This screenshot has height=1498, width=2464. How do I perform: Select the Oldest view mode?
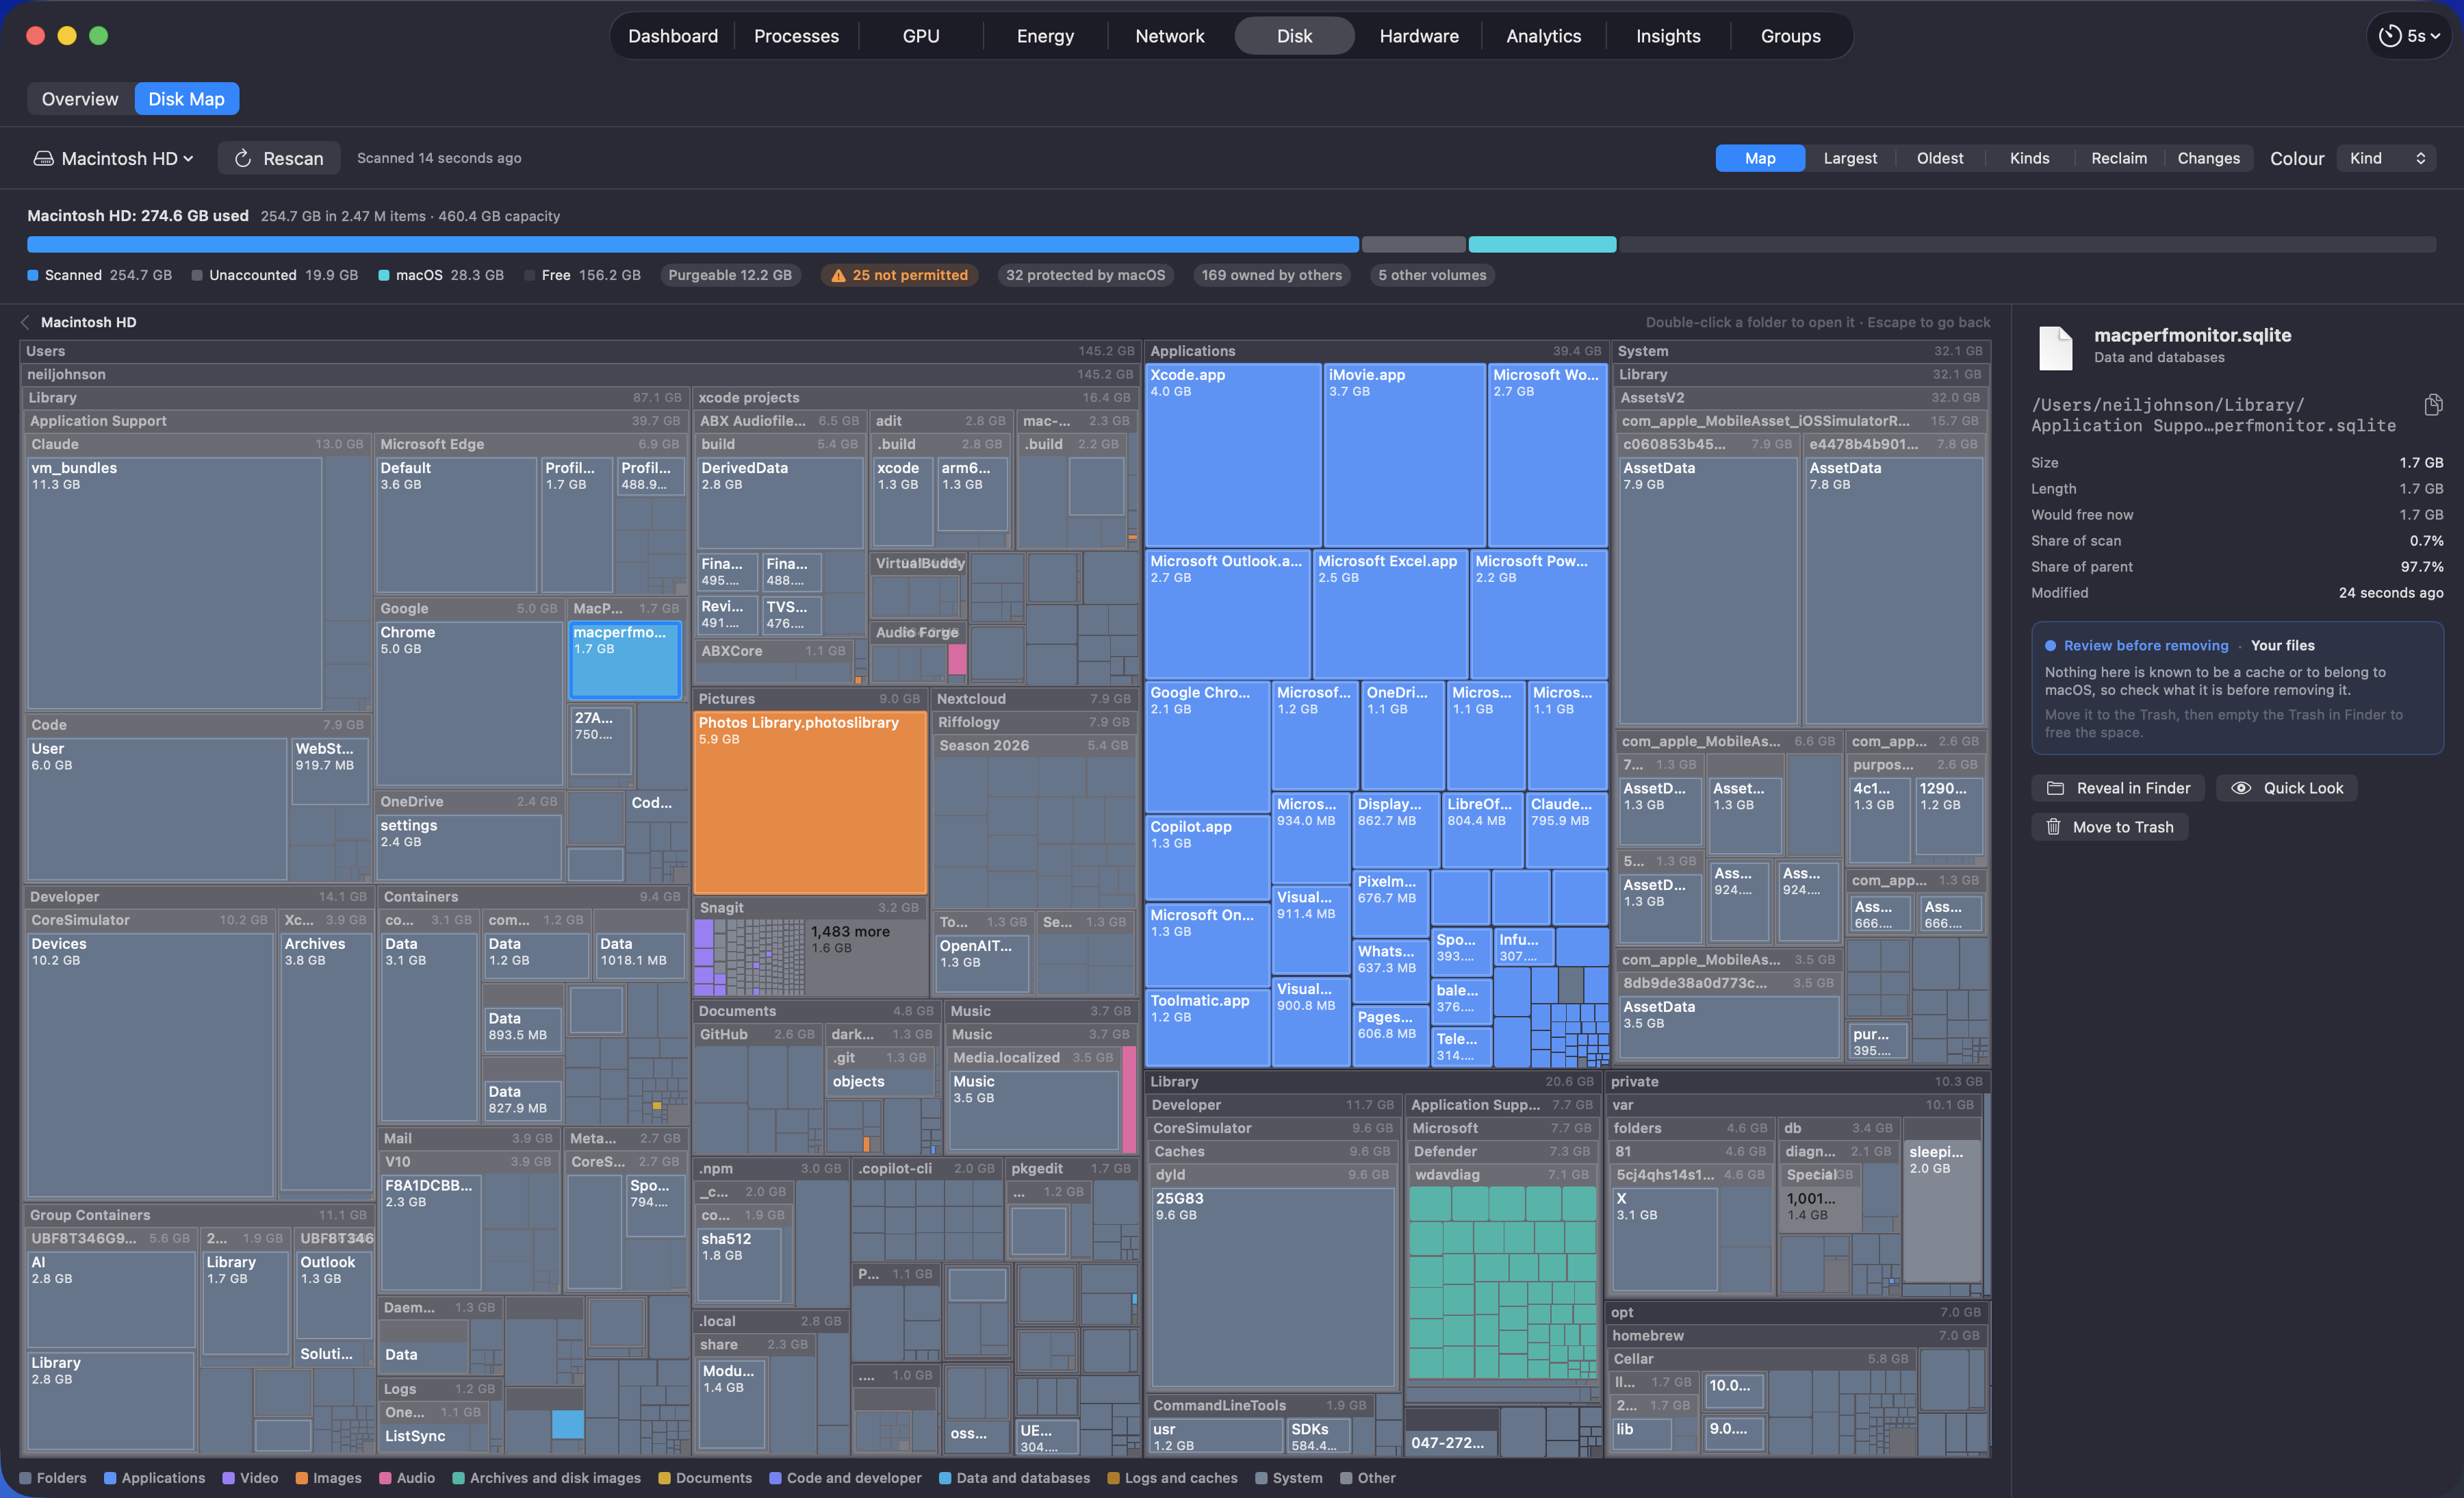[x=1940, y=158]
